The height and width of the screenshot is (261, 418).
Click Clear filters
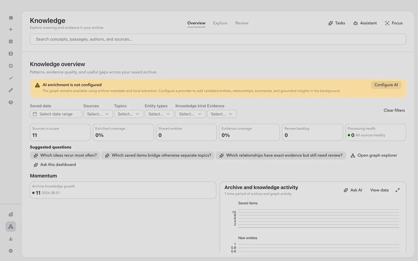(x=394, y=110)
